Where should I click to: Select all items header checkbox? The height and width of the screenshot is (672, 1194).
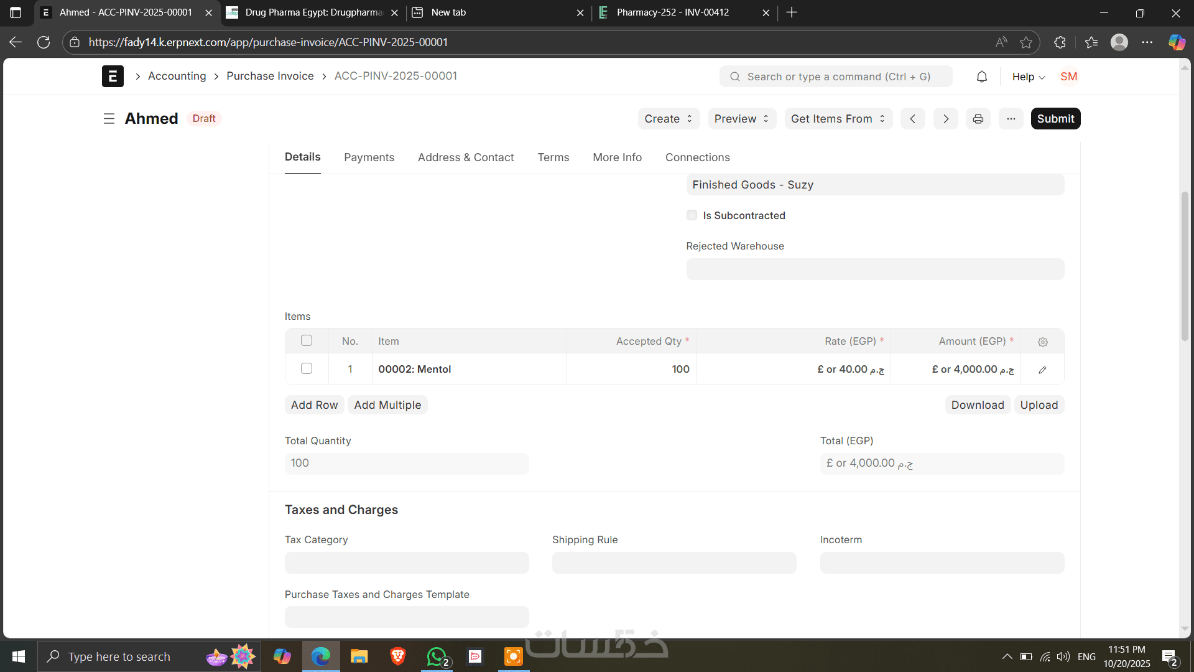click(x=307, y=340)
